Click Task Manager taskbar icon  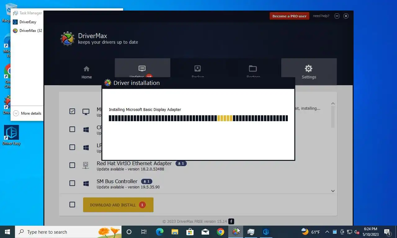coord(251,232)
